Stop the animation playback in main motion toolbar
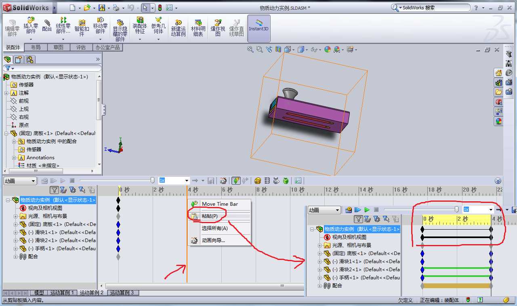This screenshot has height=306, width=517. [72, 181]
